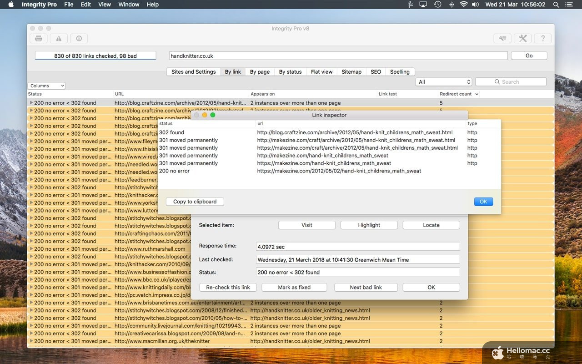Click the Link text column header
This screenshot has height=364, width=582.
[x=407, y=94]
